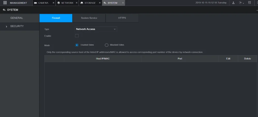Select the Blocked Sites mode

(107, 45)
